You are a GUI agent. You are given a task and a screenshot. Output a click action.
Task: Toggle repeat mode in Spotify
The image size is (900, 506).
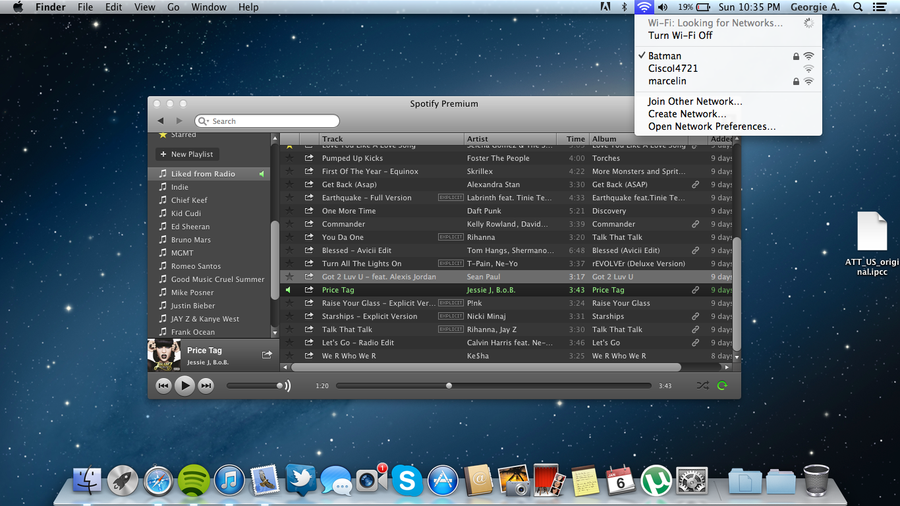(722, 385)
